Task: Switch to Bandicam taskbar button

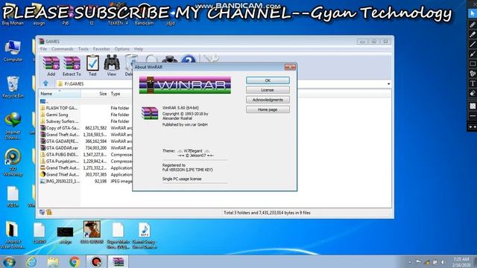Action: (x=96, y=262)
